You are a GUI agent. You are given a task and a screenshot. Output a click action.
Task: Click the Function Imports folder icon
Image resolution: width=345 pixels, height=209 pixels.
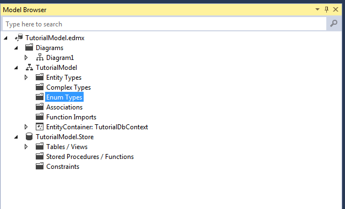40,117
